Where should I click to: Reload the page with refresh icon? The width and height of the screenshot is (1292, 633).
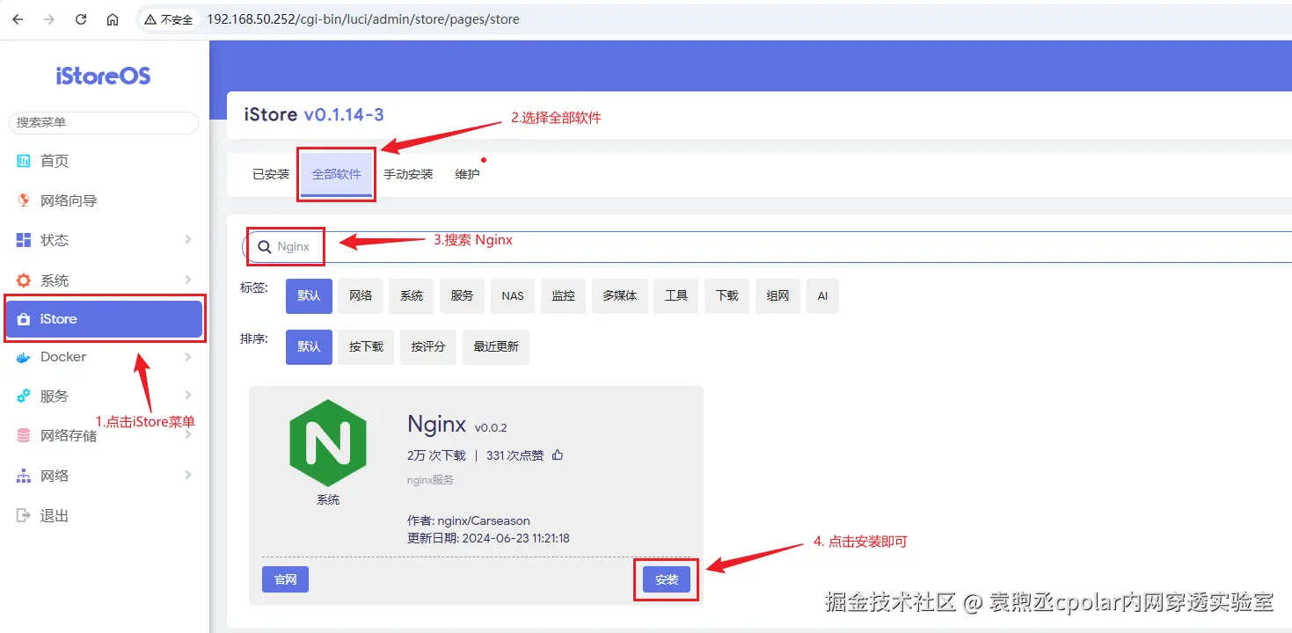(81, 19)
